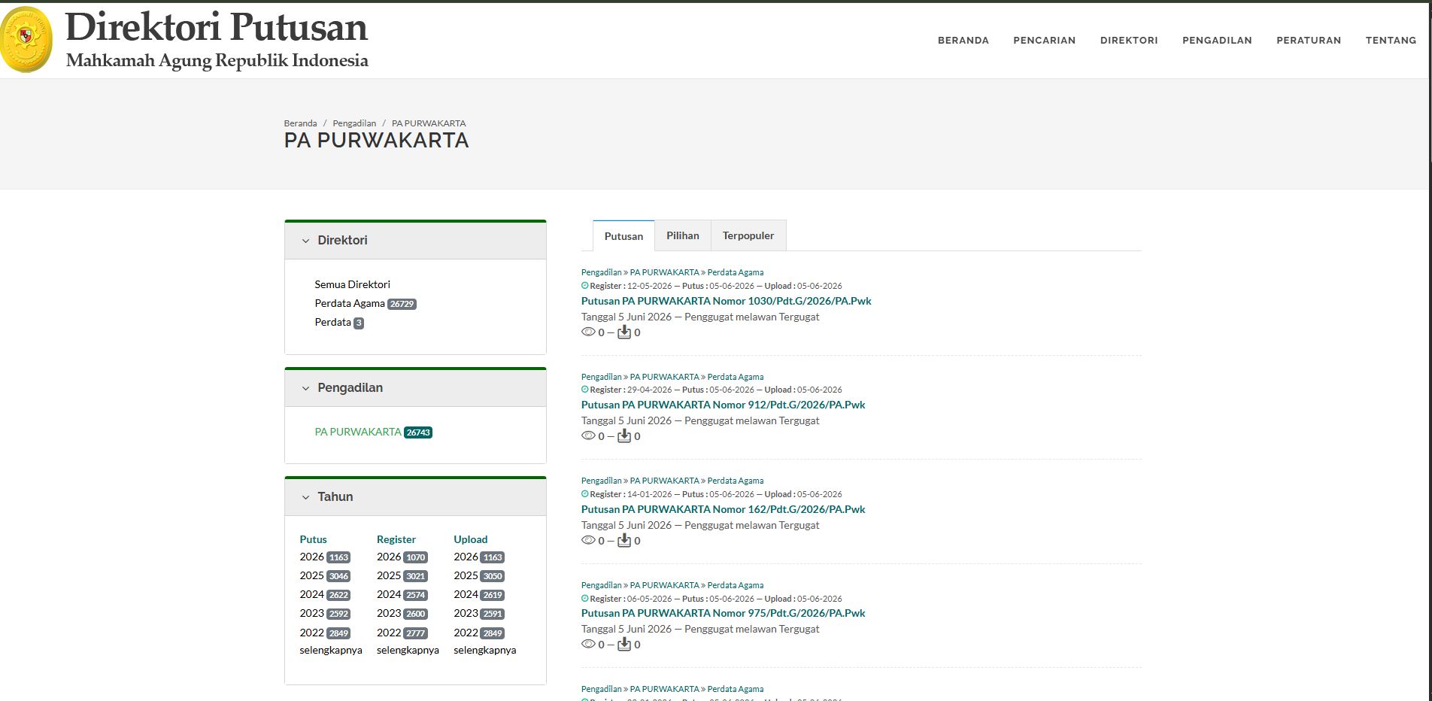Go to Pengadilan in breadcrumb
The height and width of the screenshot is (701, 1432).
click(x=354, y=123)
